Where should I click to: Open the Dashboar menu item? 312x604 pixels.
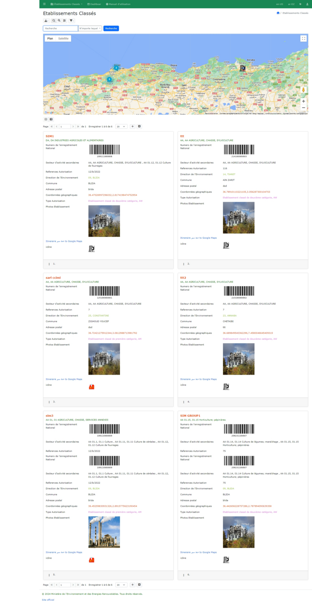tap(94, 4)
